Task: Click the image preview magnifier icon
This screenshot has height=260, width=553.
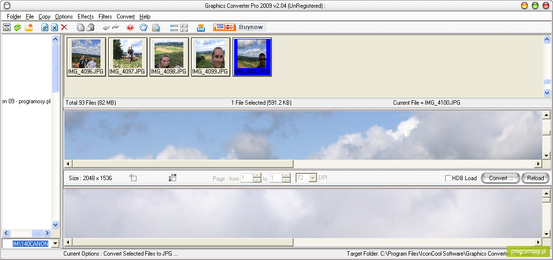Action: tap(156, 27)
